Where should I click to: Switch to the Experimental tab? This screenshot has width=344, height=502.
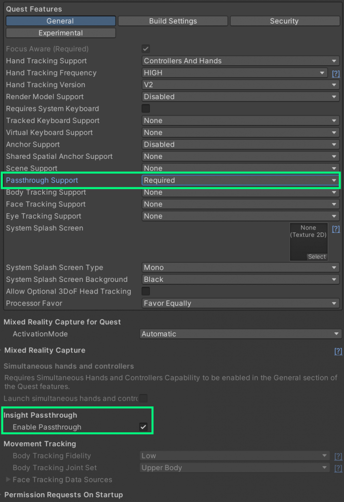60,32
